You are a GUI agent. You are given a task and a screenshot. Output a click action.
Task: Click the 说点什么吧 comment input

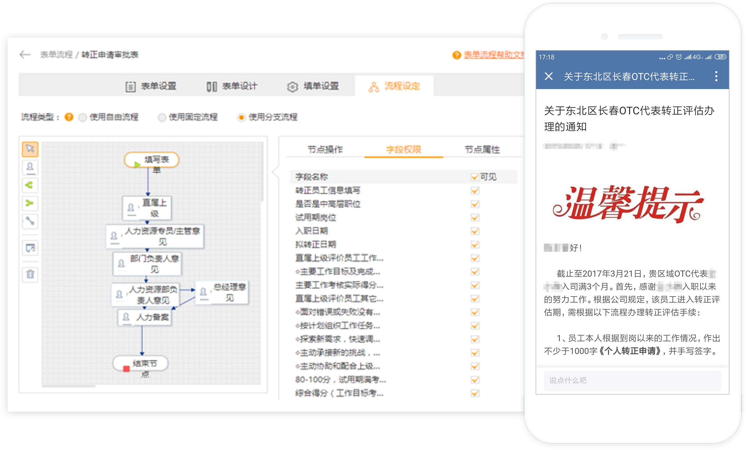pos(632,380)
